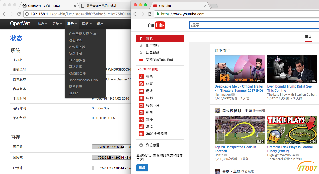Click the OpenWrt brand link

pyautogui.click(x=20, y=24)
